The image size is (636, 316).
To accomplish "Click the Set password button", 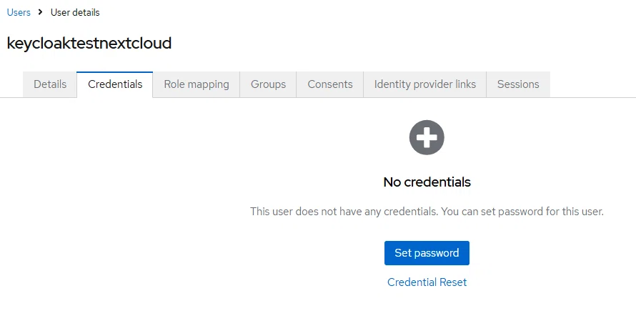I will pyautogui.click(x=427, y=253).
